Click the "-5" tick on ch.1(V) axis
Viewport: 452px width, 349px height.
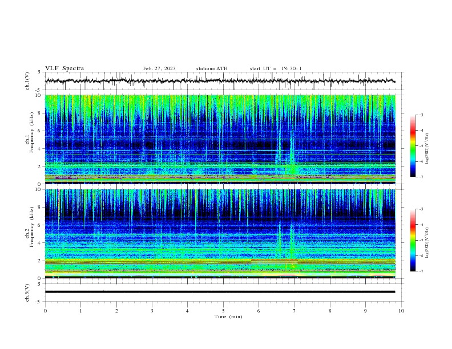[x=38, y=90]
